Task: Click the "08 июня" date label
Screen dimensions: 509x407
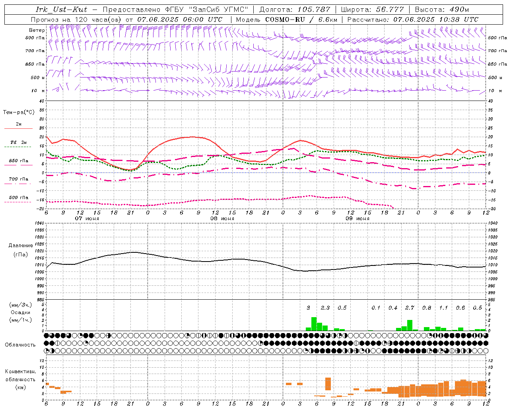Action: point(222,219)
